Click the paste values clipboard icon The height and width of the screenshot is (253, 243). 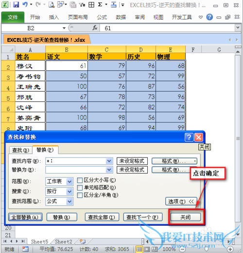pos(73,4)
